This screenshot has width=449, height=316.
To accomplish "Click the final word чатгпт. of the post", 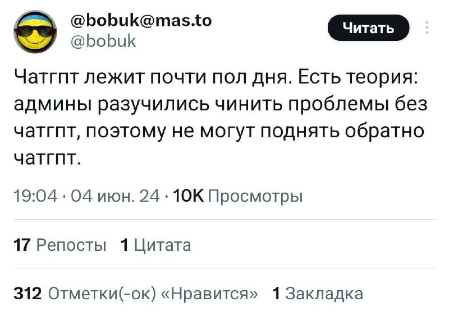I will [47, 157].
